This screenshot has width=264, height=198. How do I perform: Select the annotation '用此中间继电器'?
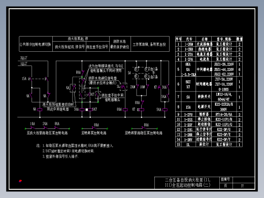pyautogui.click(x=58, y=109)
